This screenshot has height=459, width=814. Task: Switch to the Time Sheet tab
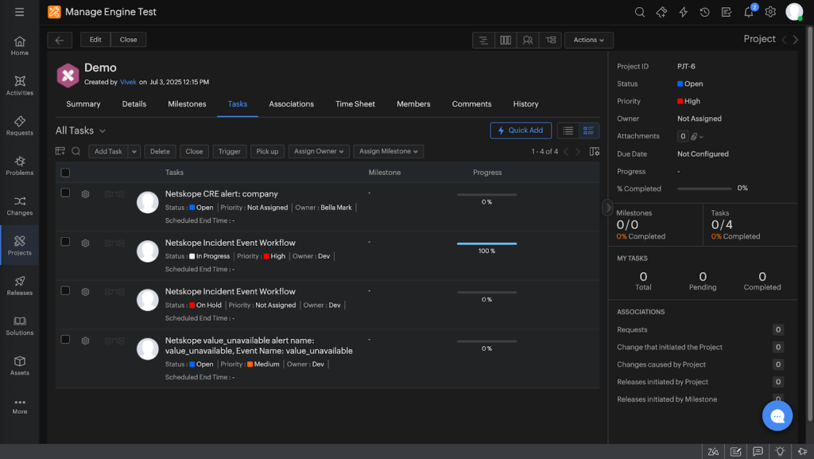tap(355, 104)
